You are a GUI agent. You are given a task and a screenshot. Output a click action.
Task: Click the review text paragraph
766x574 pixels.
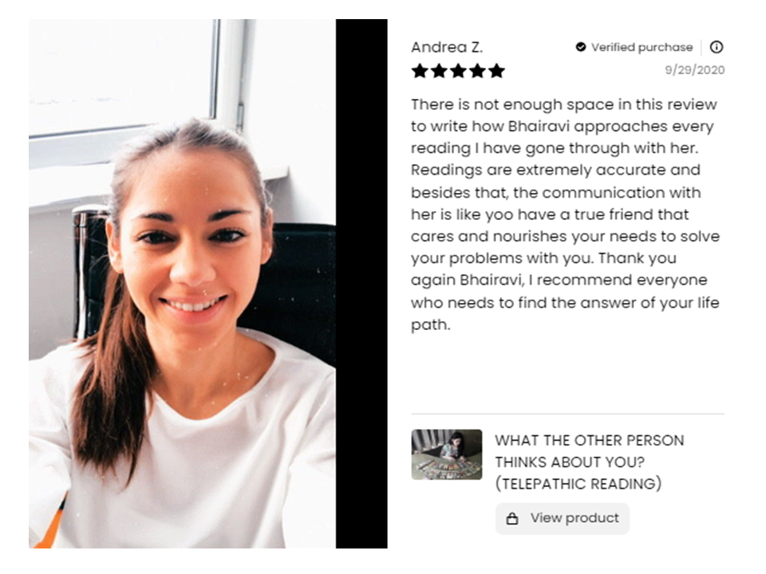(566, 214)
